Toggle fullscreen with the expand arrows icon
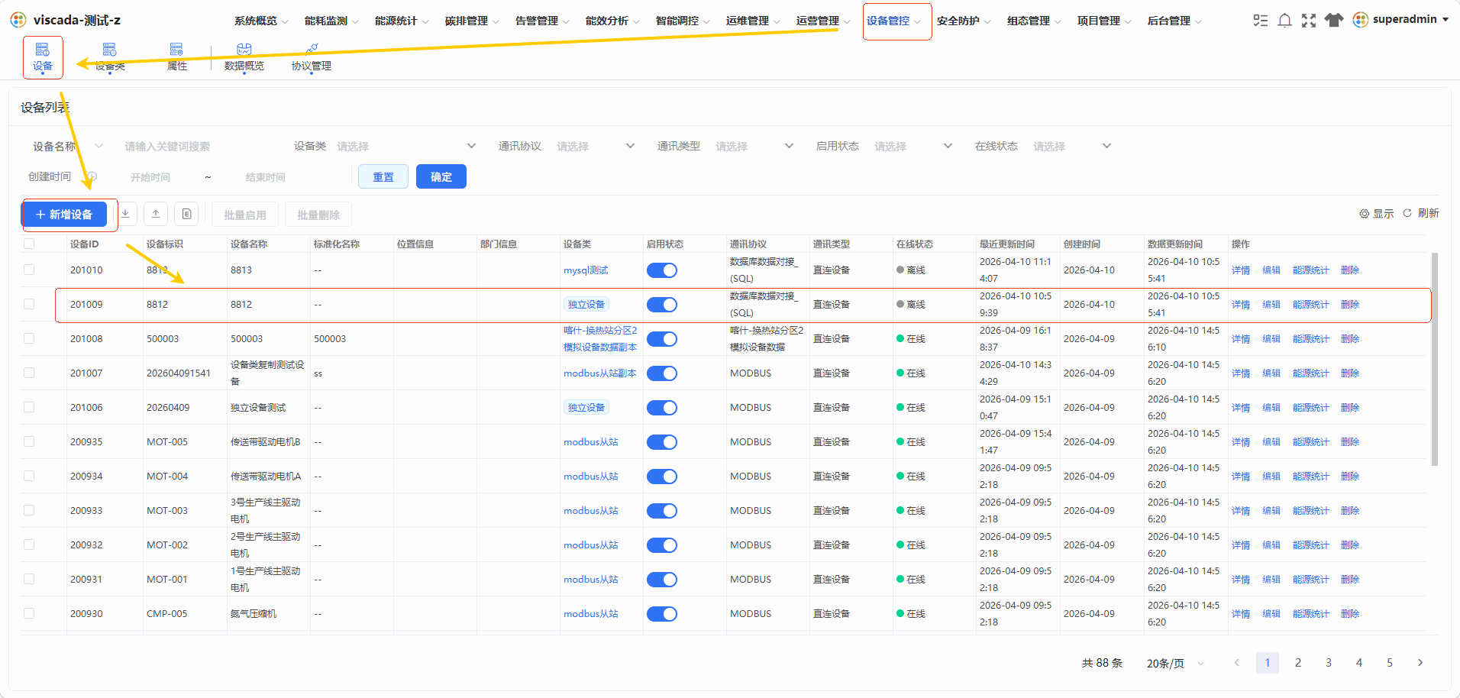 1309,21
